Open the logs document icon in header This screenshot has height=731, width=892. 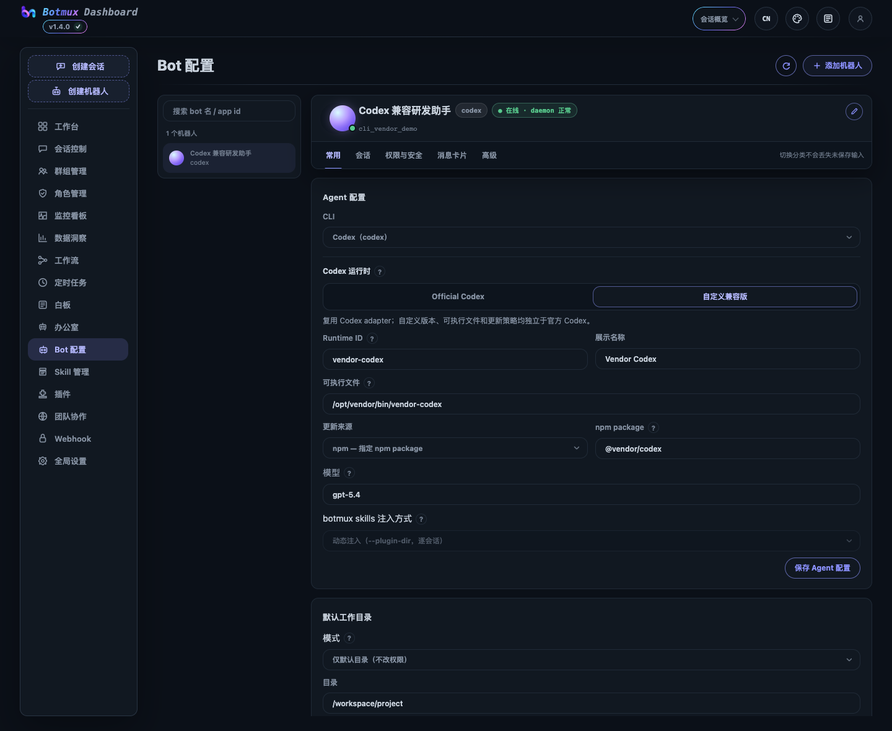click(x=828, y=19)
